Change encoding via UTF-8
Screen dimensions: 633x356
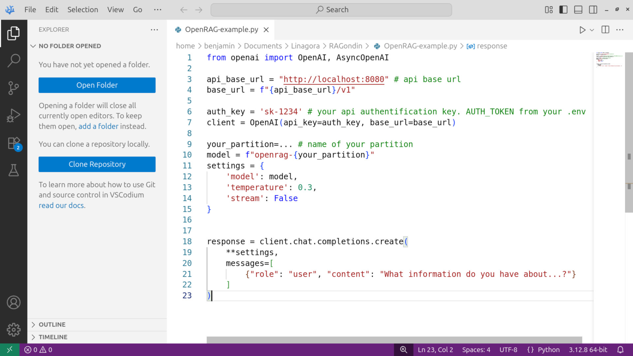508,350
